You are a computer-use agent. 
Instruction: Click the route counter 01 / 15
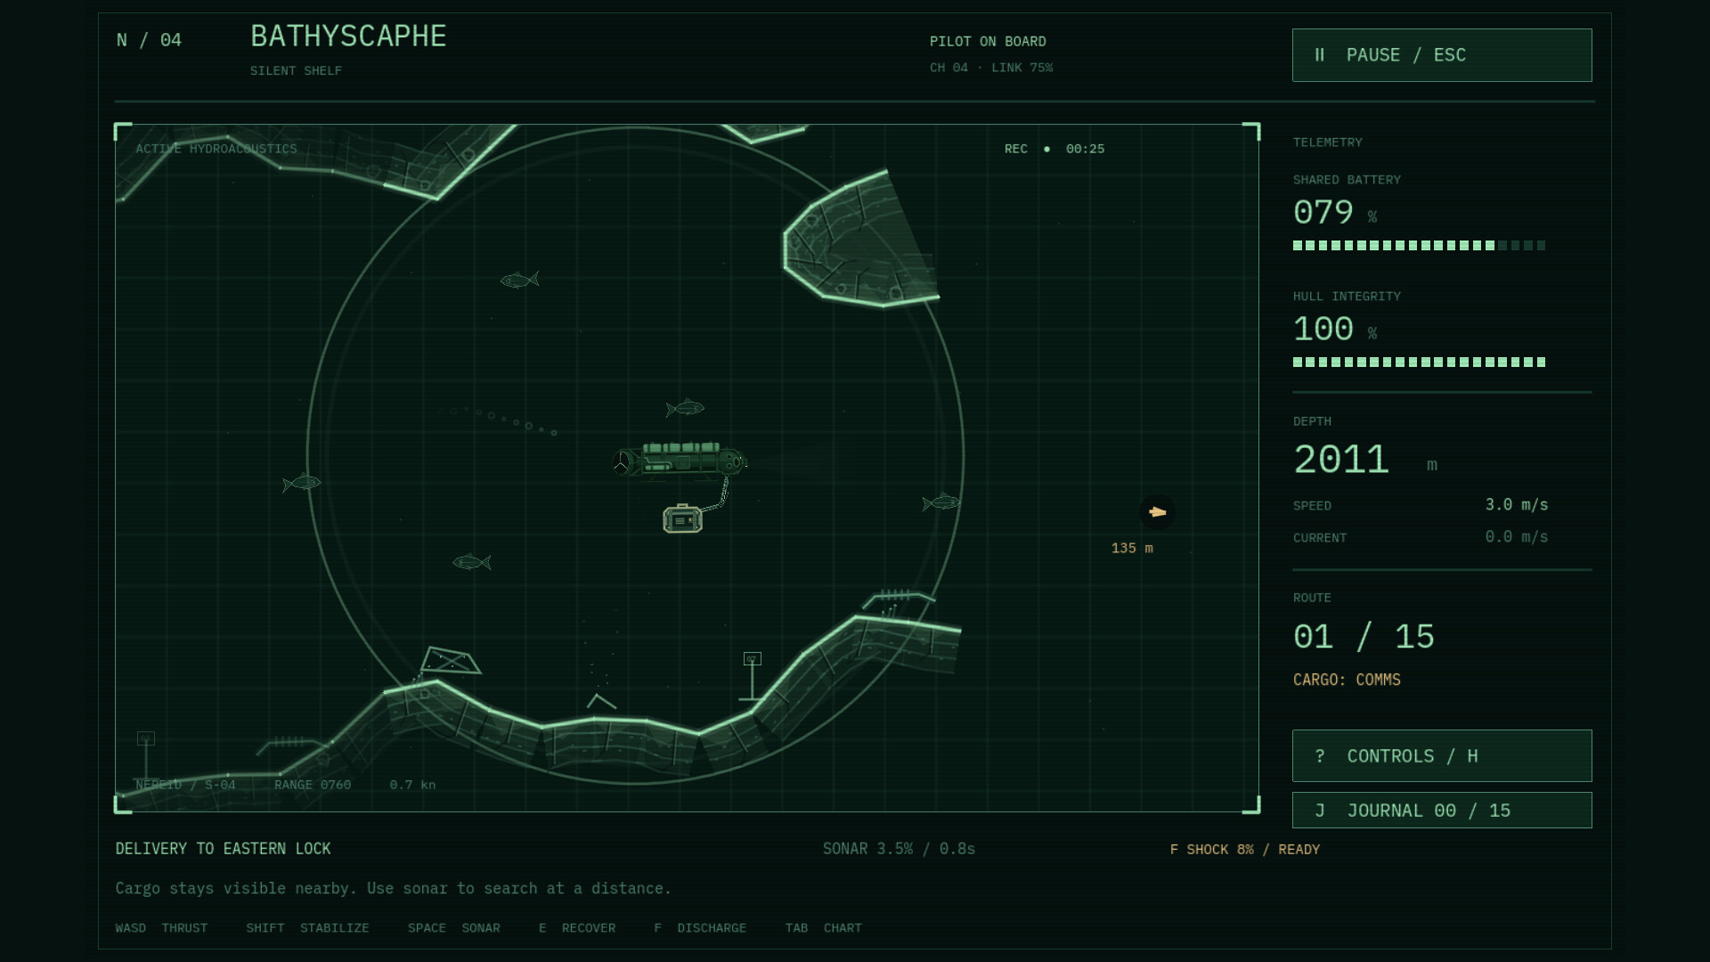(x=1364, y=637)
